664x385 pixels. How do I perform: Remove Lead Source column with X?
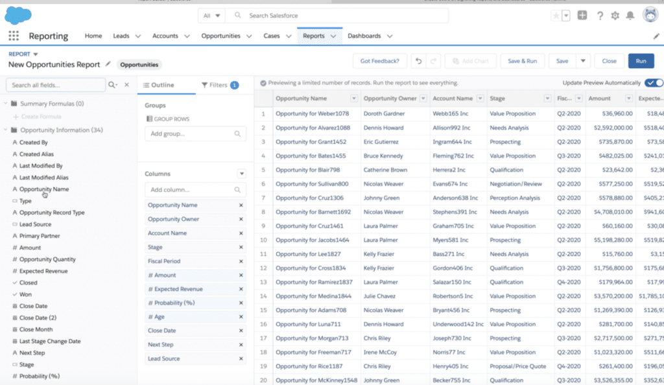click(x=241, y=359)
